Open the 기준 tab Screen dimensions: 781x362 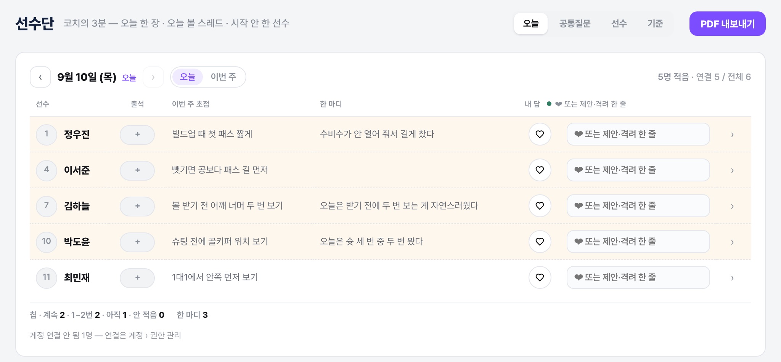pos(655,24)
